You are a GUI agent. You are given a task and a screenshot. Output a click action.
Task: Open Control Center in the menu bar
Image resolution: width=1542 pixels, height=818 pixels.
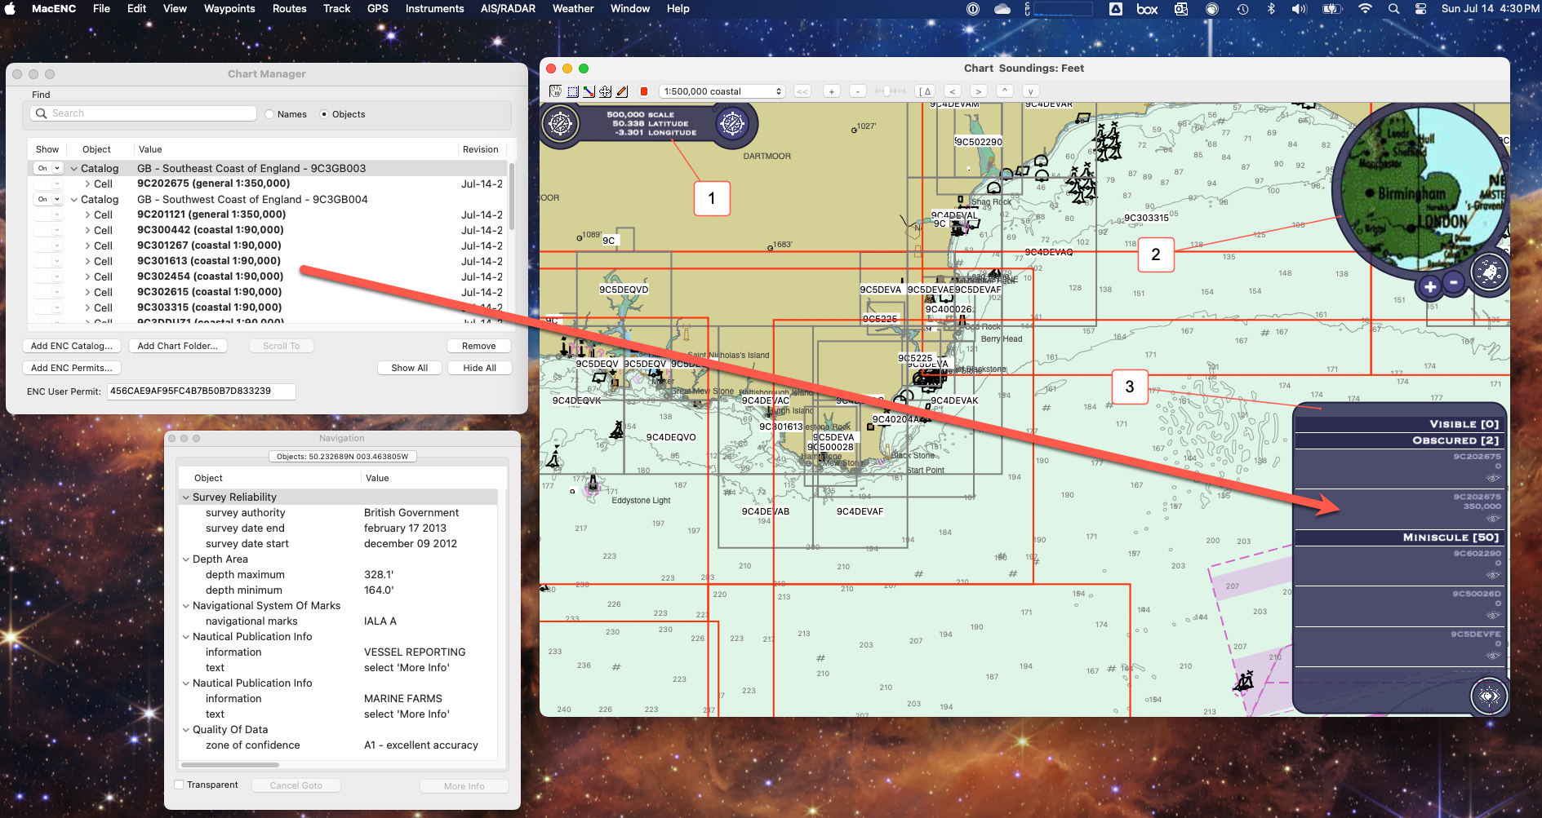click(1420, 9)
